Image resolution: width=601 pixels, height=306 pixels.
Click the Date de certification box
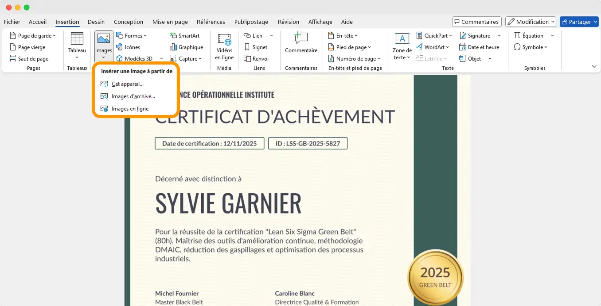[x=209, y=143]
